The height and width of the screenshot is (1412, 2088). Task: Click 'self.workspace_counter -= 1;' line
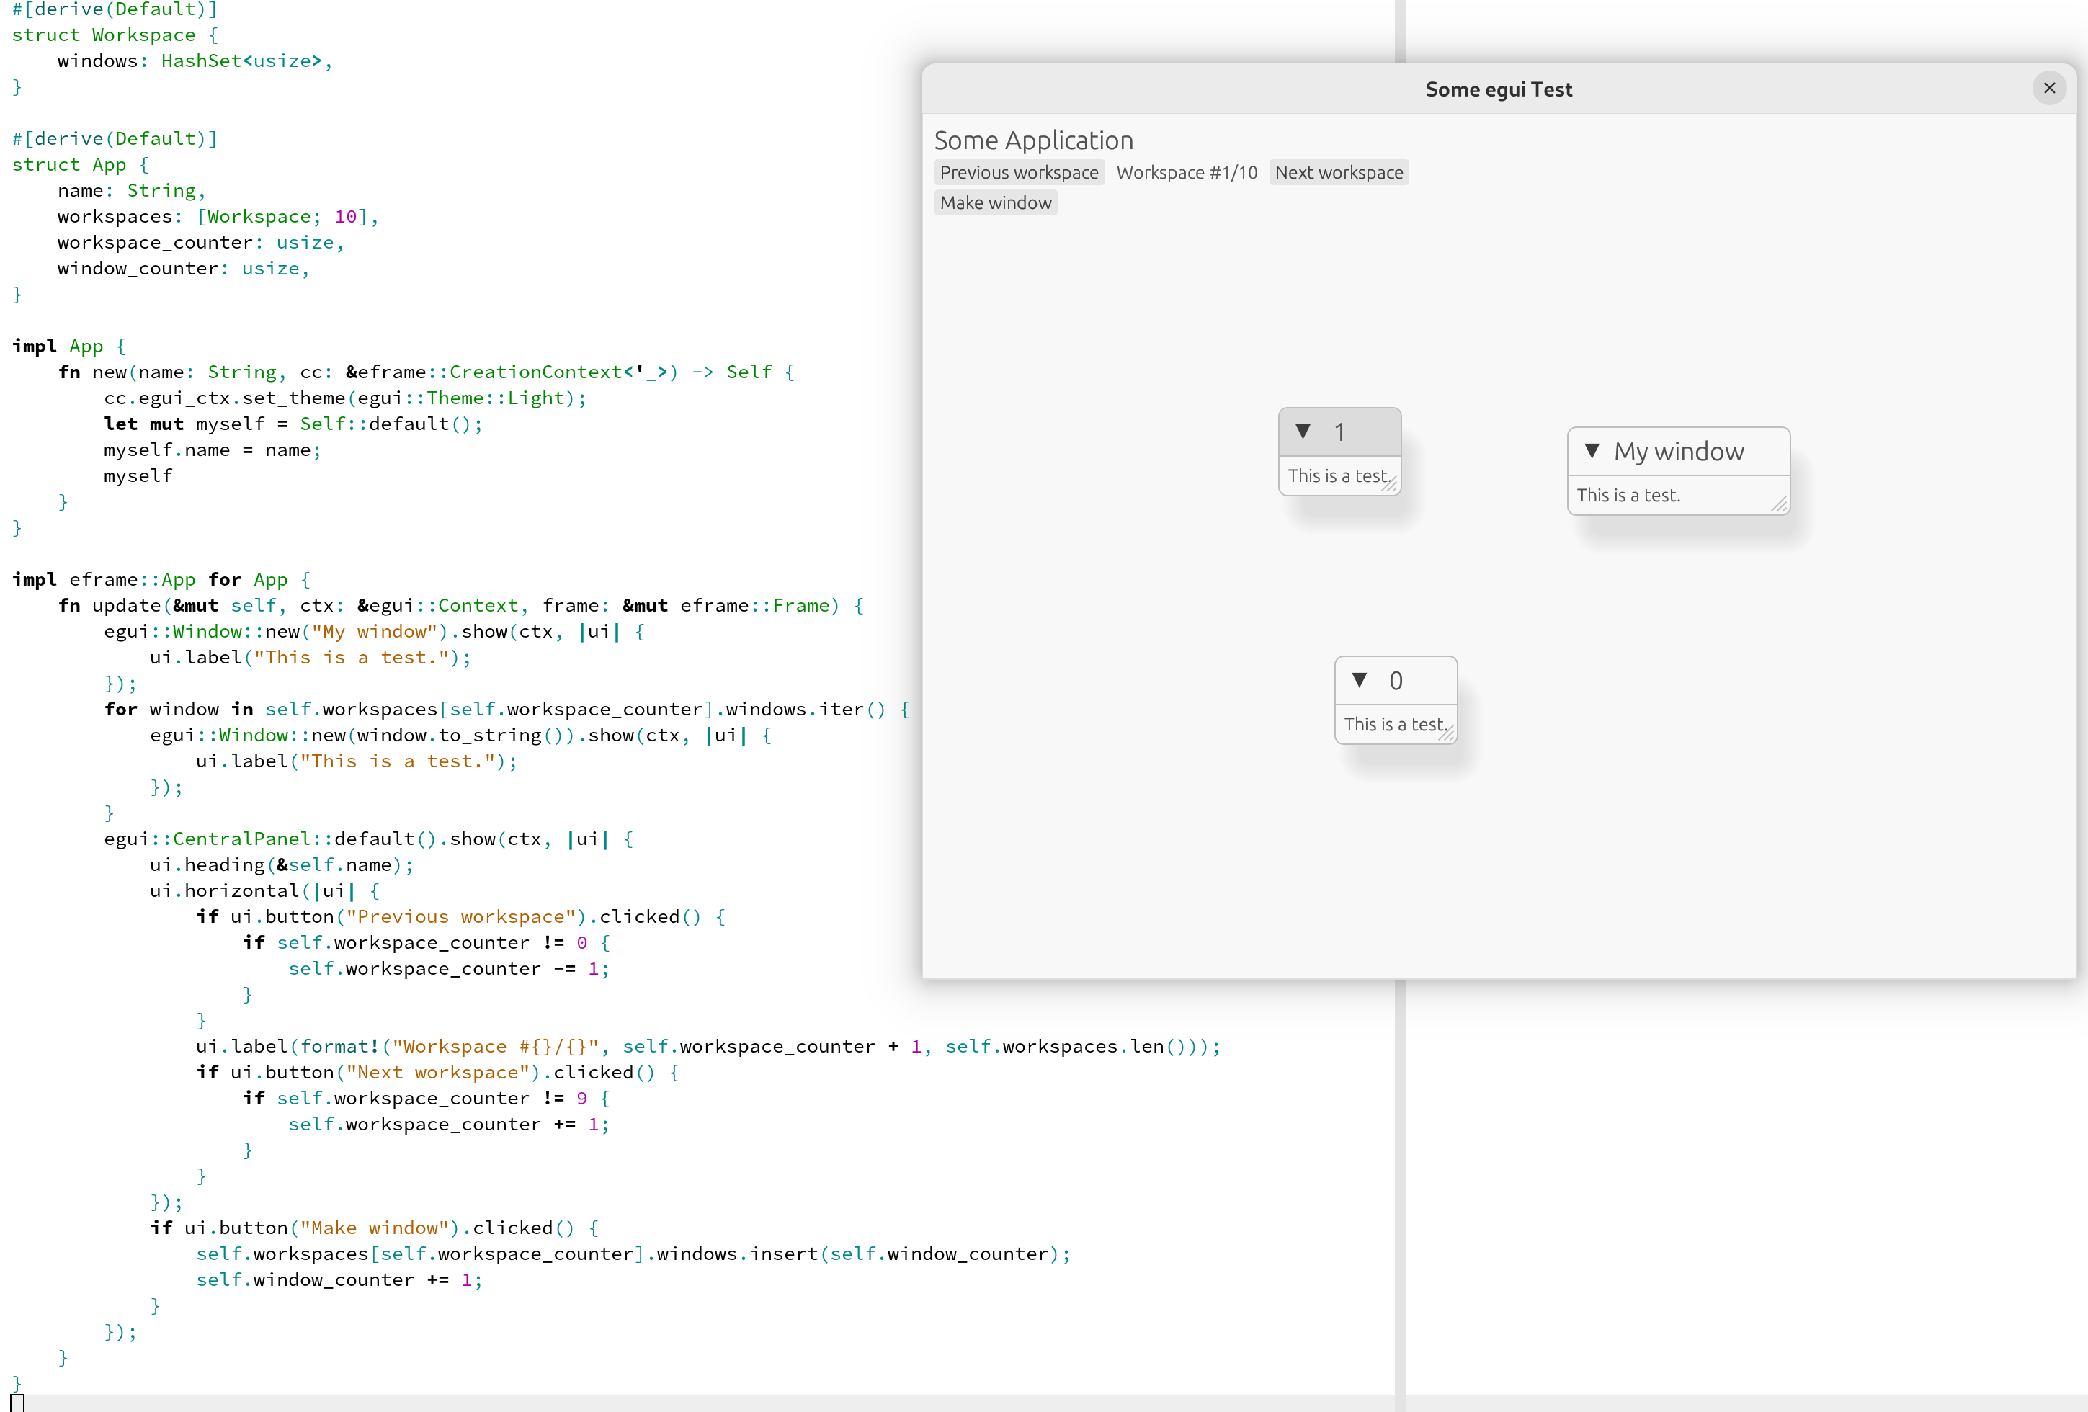tap(448, 969)
